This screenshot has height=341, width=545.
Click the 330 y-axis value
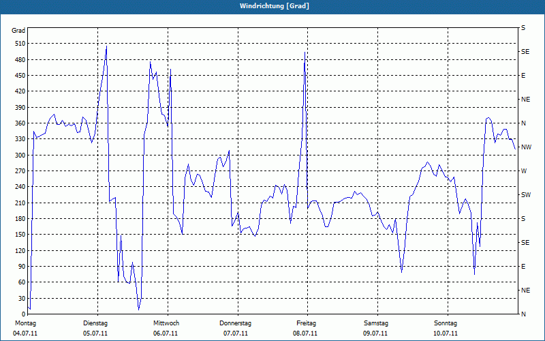pos(20,139)
